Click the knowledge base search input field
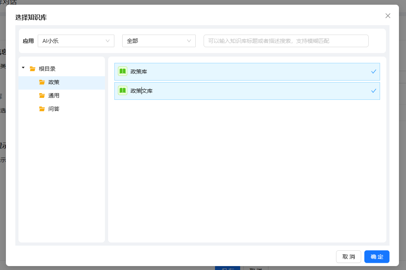 click(286, 41)
